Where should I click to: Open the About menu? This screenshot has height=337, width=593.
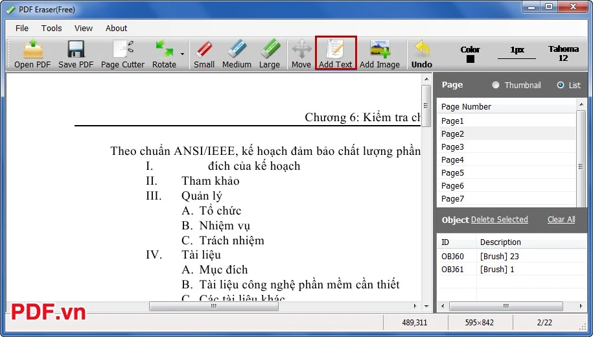(116, 28)
